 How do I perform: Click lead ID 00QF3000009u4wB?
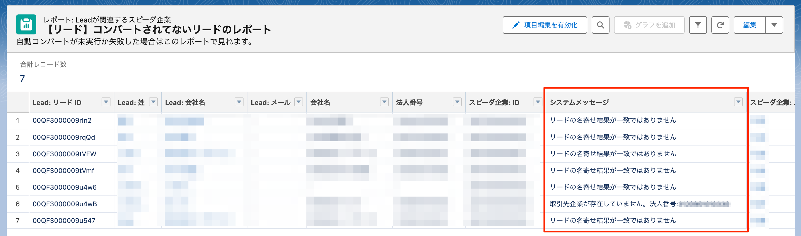[65, 204]
